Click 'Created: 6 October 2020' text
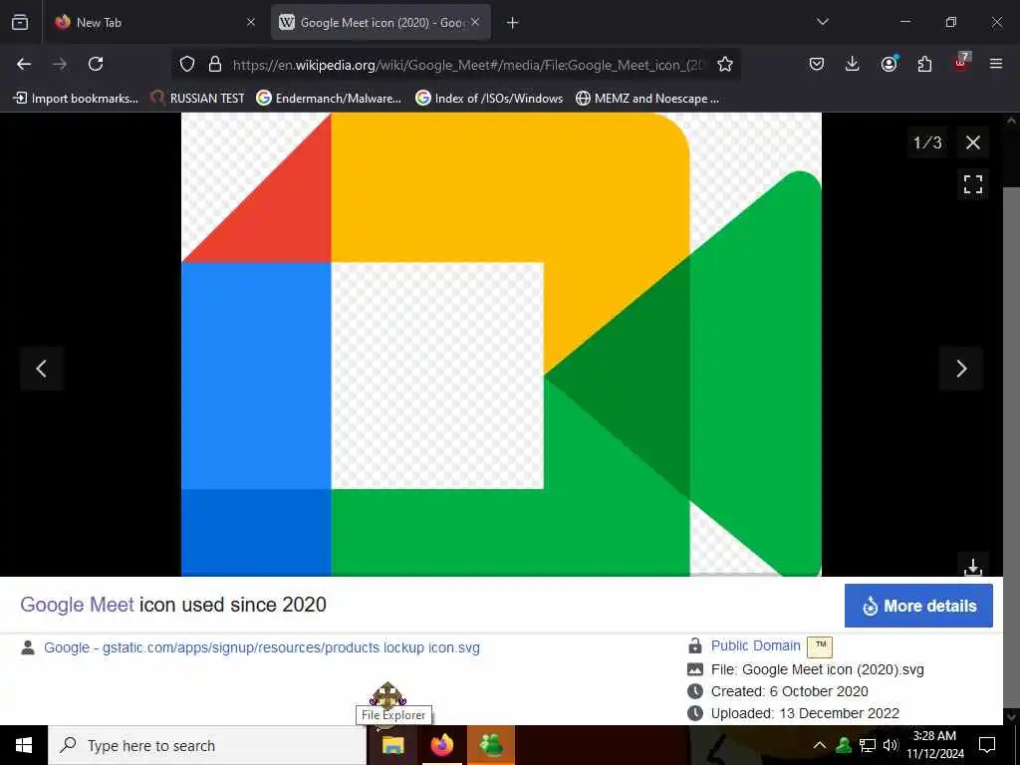Image resolution: width=1020 pixels, height=765 pixels. pyautogui.click(x=789, y=691)
